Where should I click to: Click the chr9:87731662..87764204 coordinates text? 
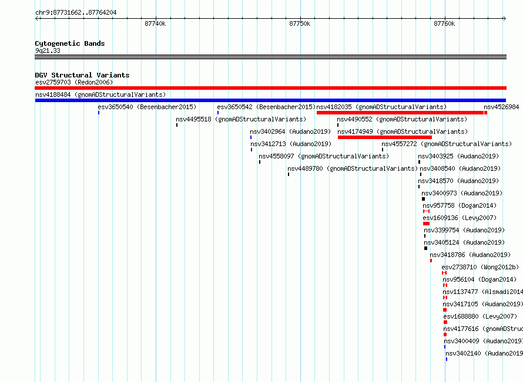click(x=76, y=12)
